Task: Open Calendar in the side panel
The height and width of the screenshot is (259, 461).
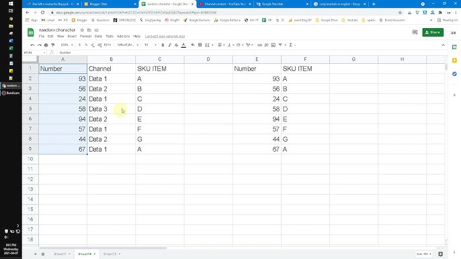Action: point(454,47)
